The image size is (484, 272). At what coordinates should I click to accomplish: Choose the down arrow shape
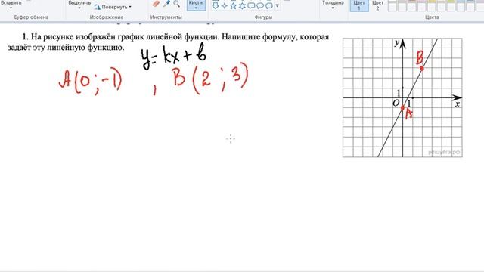216,5
